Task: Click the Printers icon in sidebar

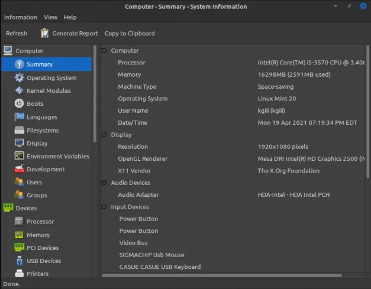Action: (19, 273)
